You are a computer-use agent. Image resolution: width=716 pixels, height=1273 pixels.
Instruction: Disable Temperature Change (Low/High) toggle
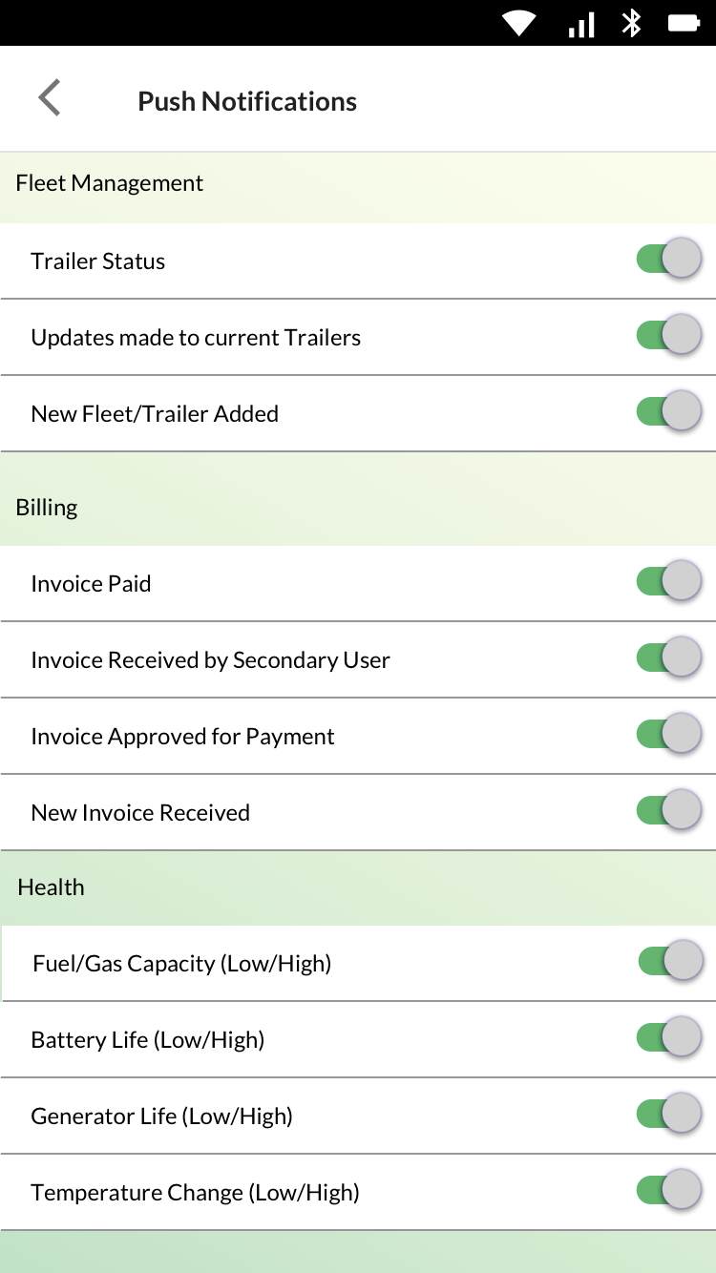coord(668,1190)
